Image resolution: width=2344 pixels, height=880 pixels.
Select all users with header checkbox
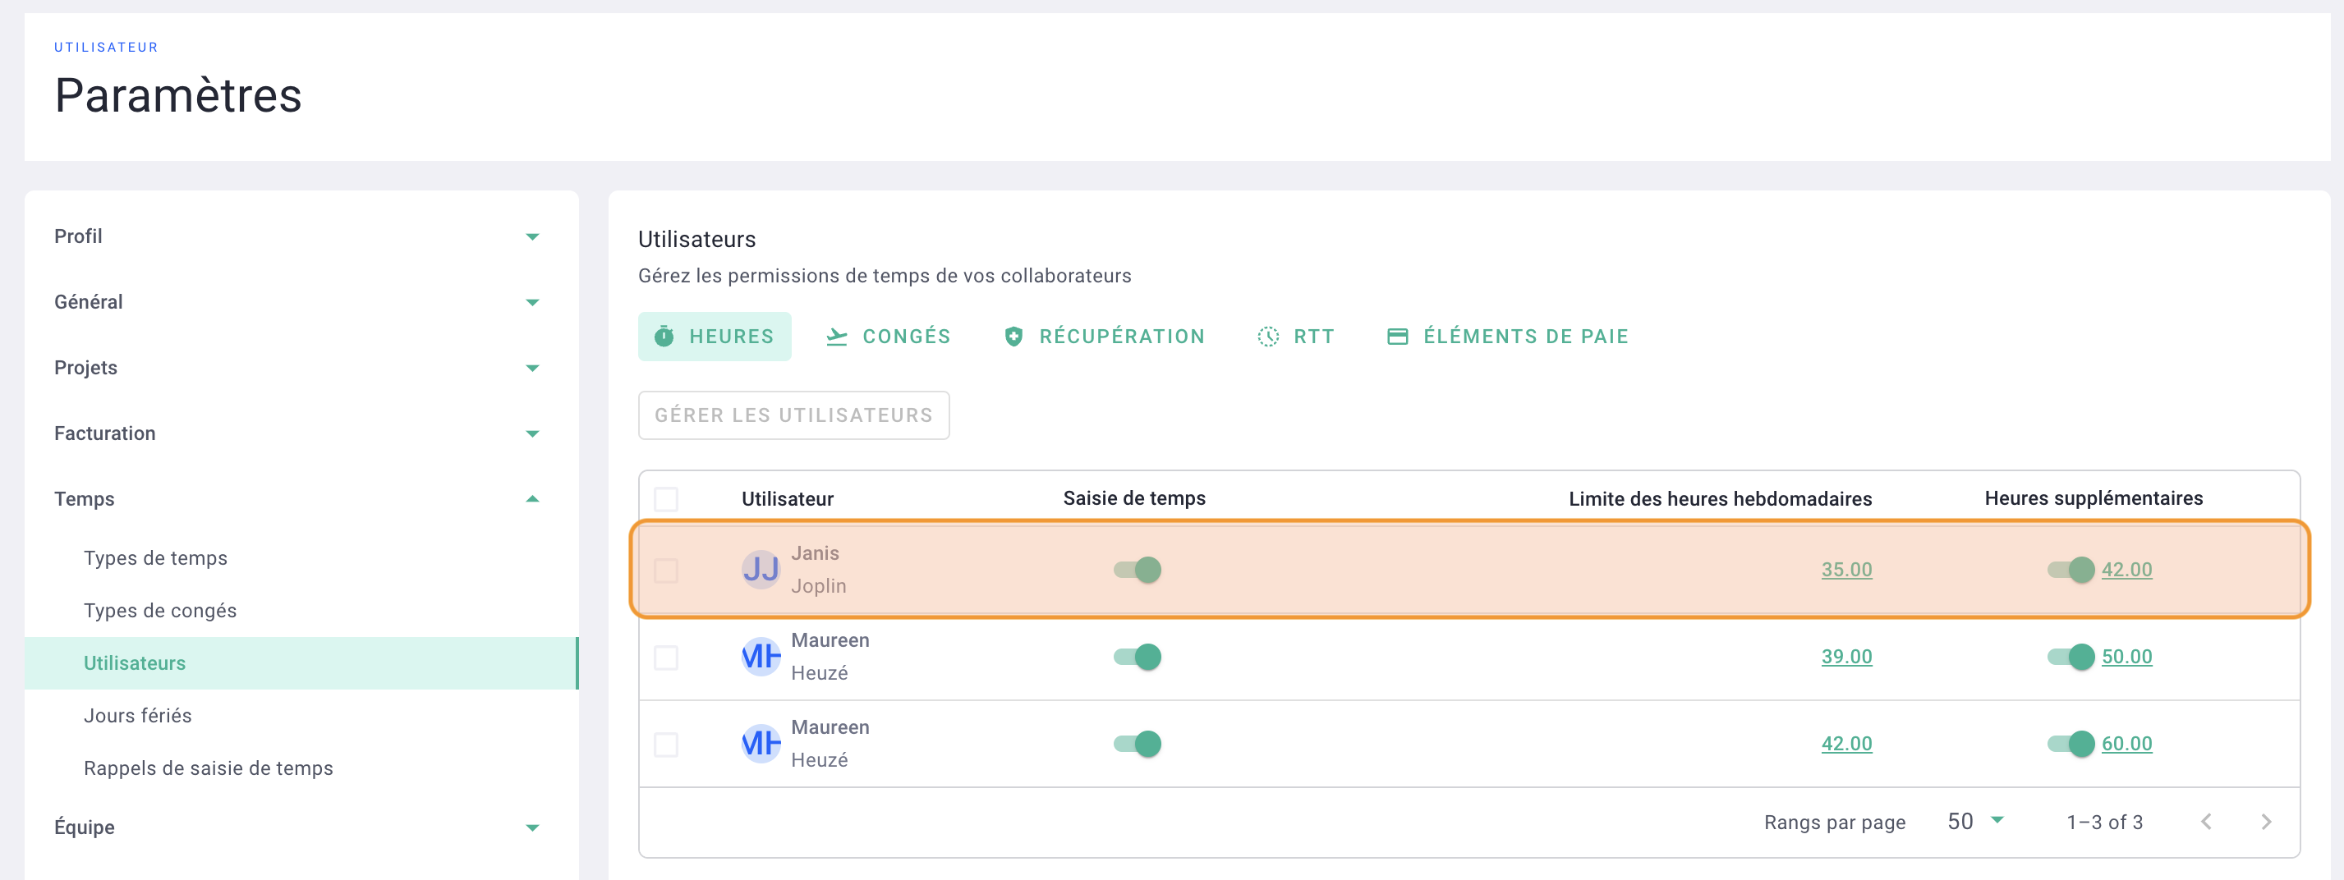tap(666, 499)
